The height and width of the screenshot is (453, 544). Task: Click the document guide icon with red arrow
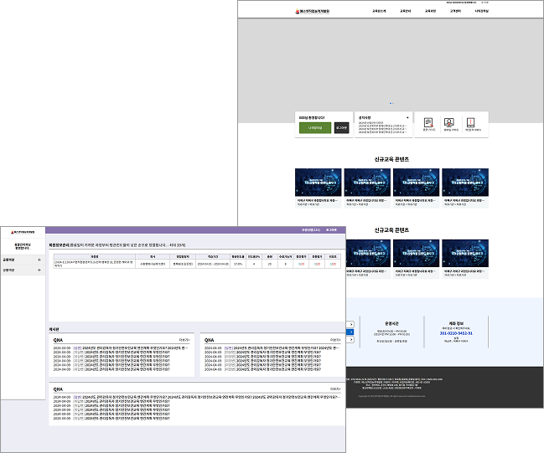tap(428, 123)
